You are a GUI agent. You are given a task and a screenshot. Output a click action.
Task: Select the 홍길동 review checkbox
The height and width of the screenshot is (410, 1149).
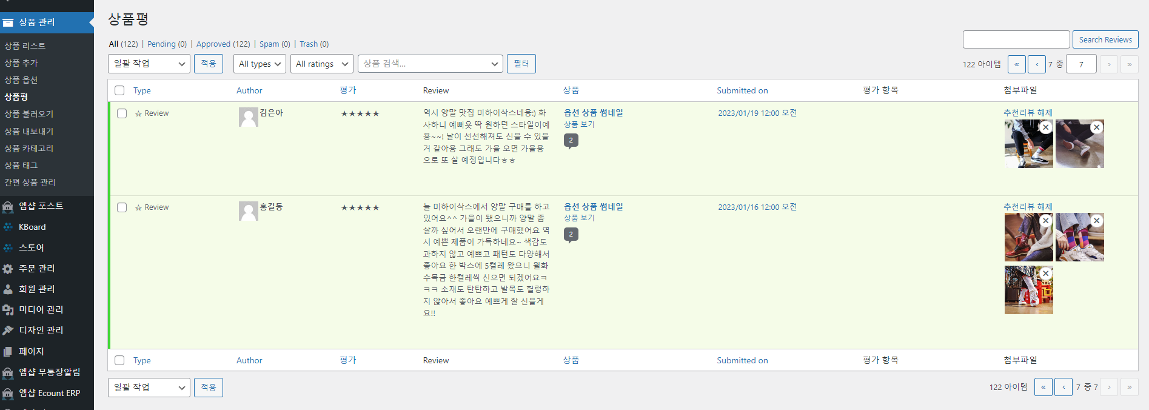click(122, 207)
